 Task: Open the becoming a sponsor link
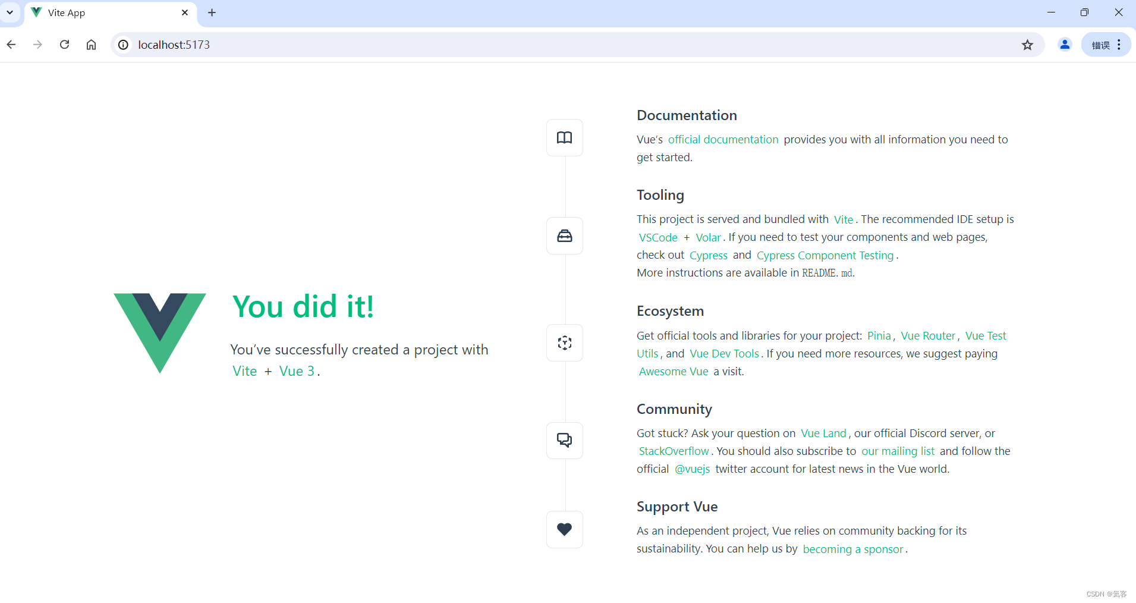(x=853, y=549)
